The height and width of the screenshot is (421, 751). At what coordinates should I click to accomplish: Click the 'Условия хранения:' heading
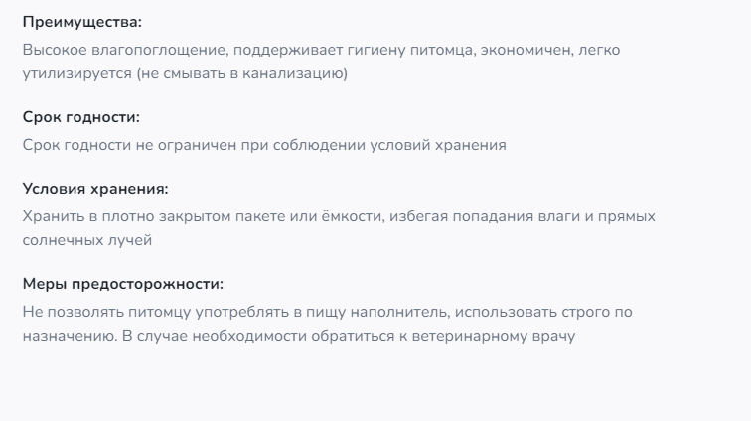95,188
